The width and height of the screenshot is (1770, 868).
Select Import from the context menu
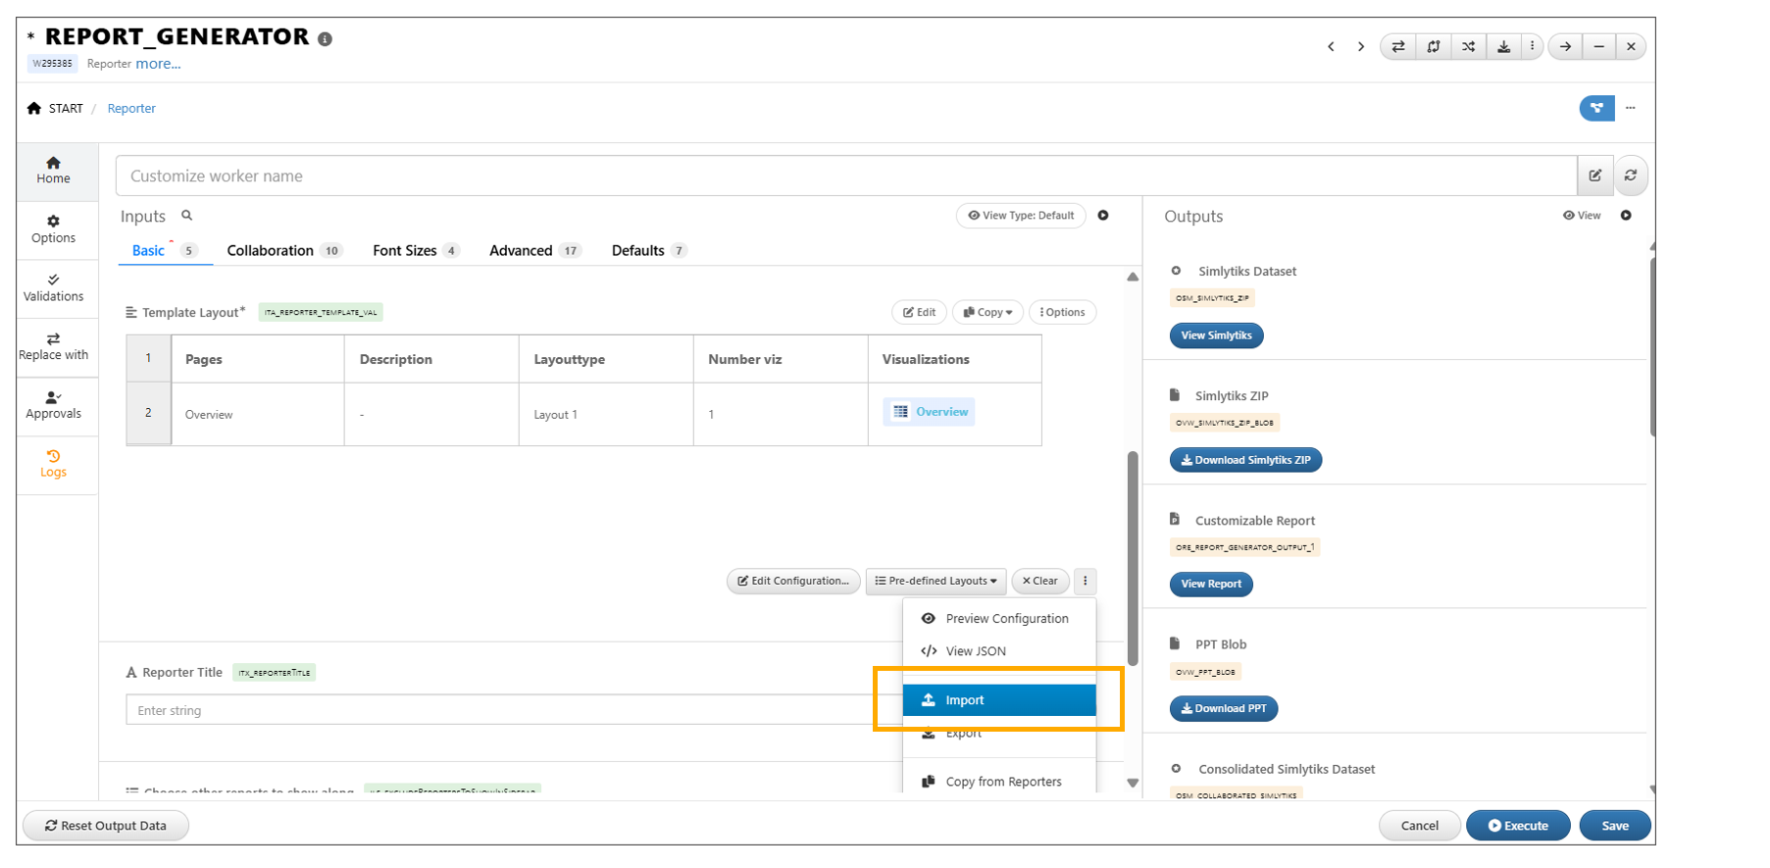(998, 700)
